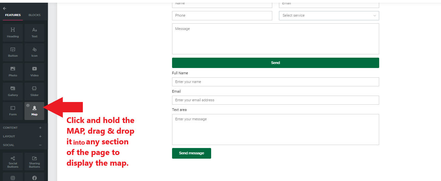Click the green Send button
Screen dimensions: 441x181
276,63
